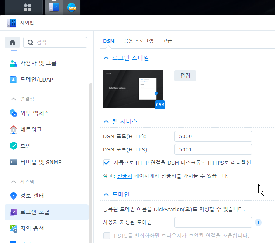Focus the 검색 search field
275x243 pixels.
coord(55,42)
